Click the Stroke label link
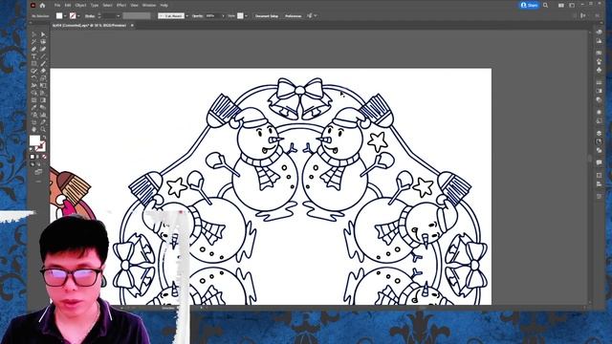 pos(90,16)
